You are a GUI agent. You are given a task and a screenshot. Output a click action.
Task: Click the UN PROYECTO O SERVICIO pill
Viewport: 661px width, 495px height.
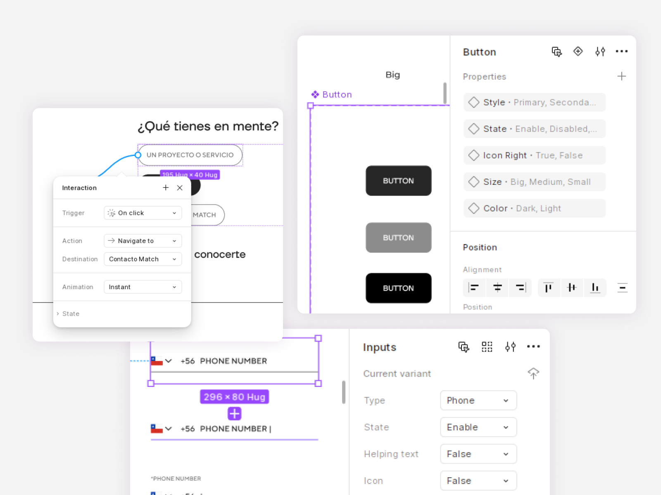[190, 155]
